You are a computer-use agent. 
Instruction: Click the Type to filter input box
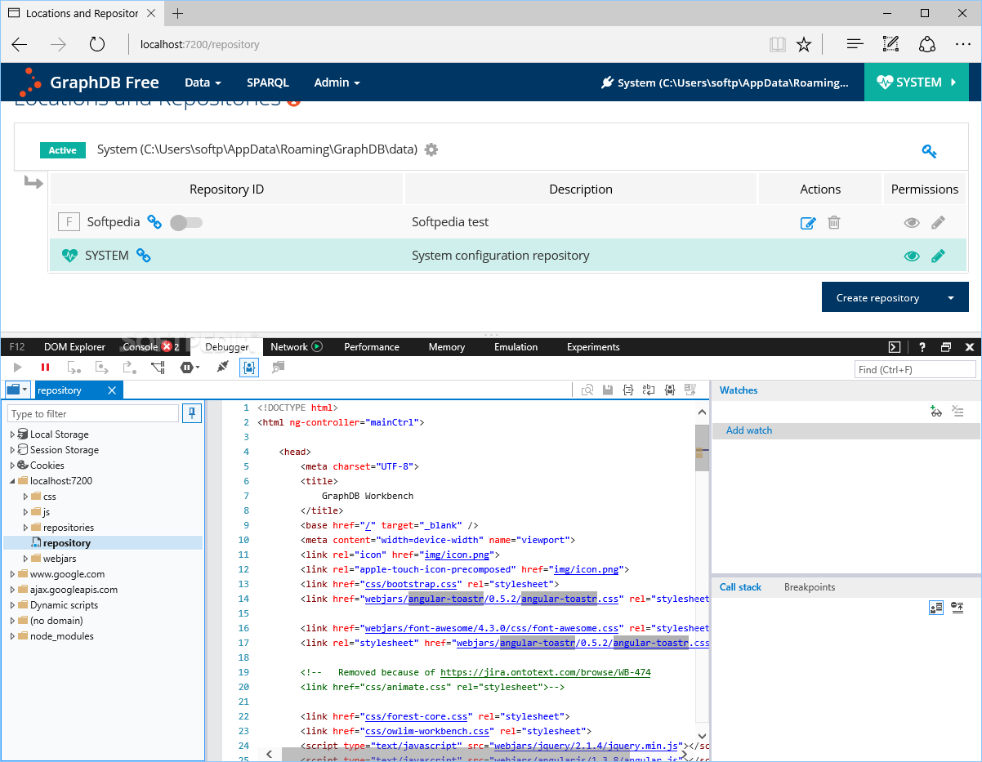[93, 413]
